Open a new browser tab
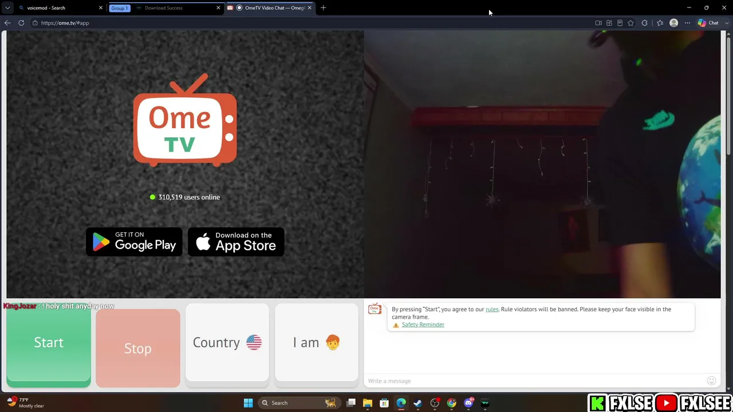Viewport: 733px width, 412px height. [x=323, y=8]
